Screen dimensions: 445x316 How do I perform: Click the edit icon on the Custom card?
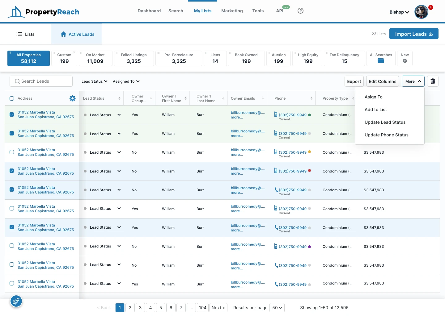pyautogui.click(x=74, y=53)
